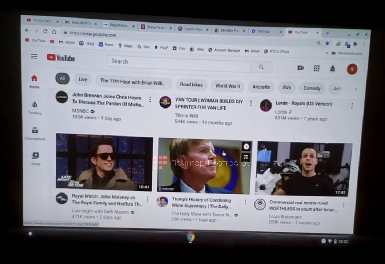Screen dimensions: 385x264
Task: Open Library in the sidebar
Action: [35, 158]
